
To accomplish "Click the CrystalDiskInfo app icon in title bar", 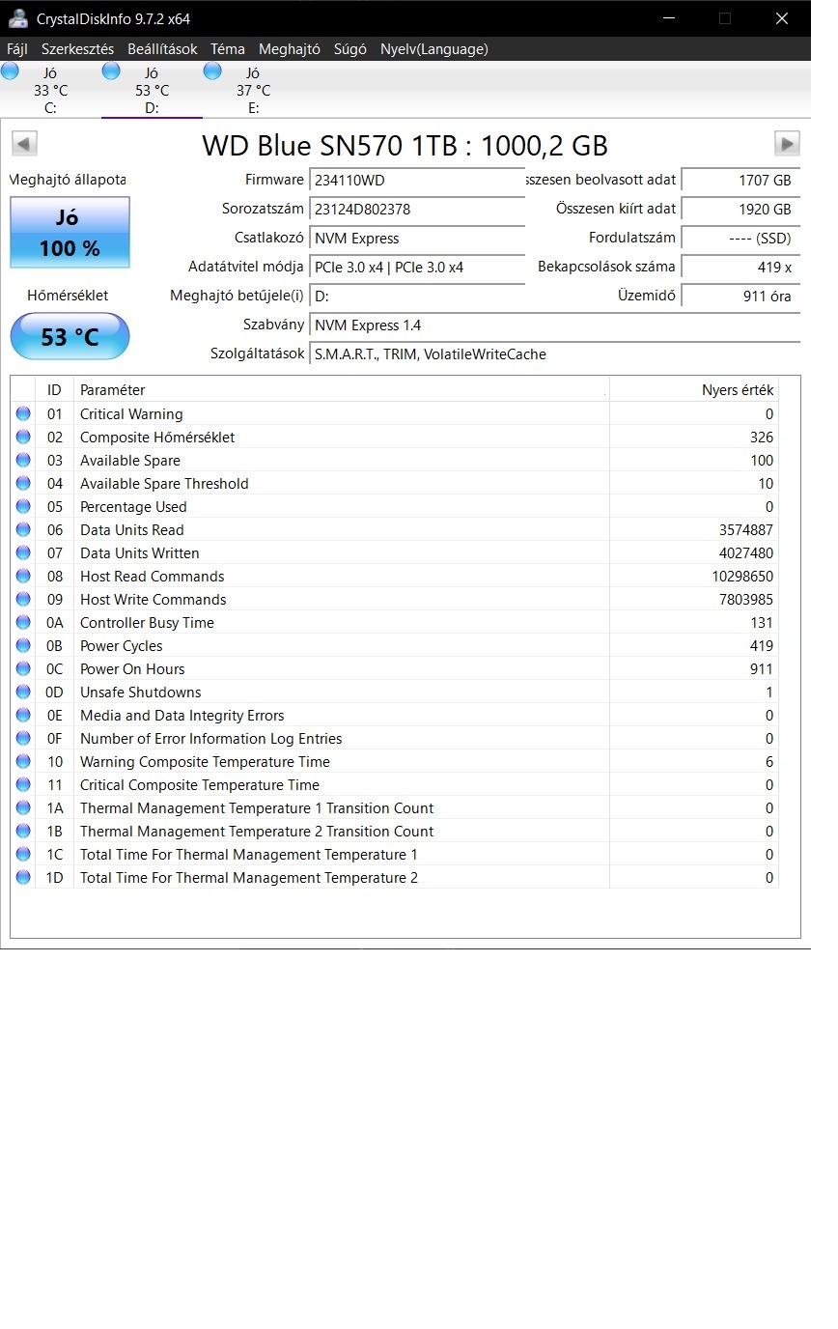I will 17,18.
